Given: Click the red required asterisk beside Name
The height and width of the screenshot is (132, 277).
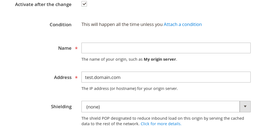Looking at the screenshot, I should [x=76, y=49].
